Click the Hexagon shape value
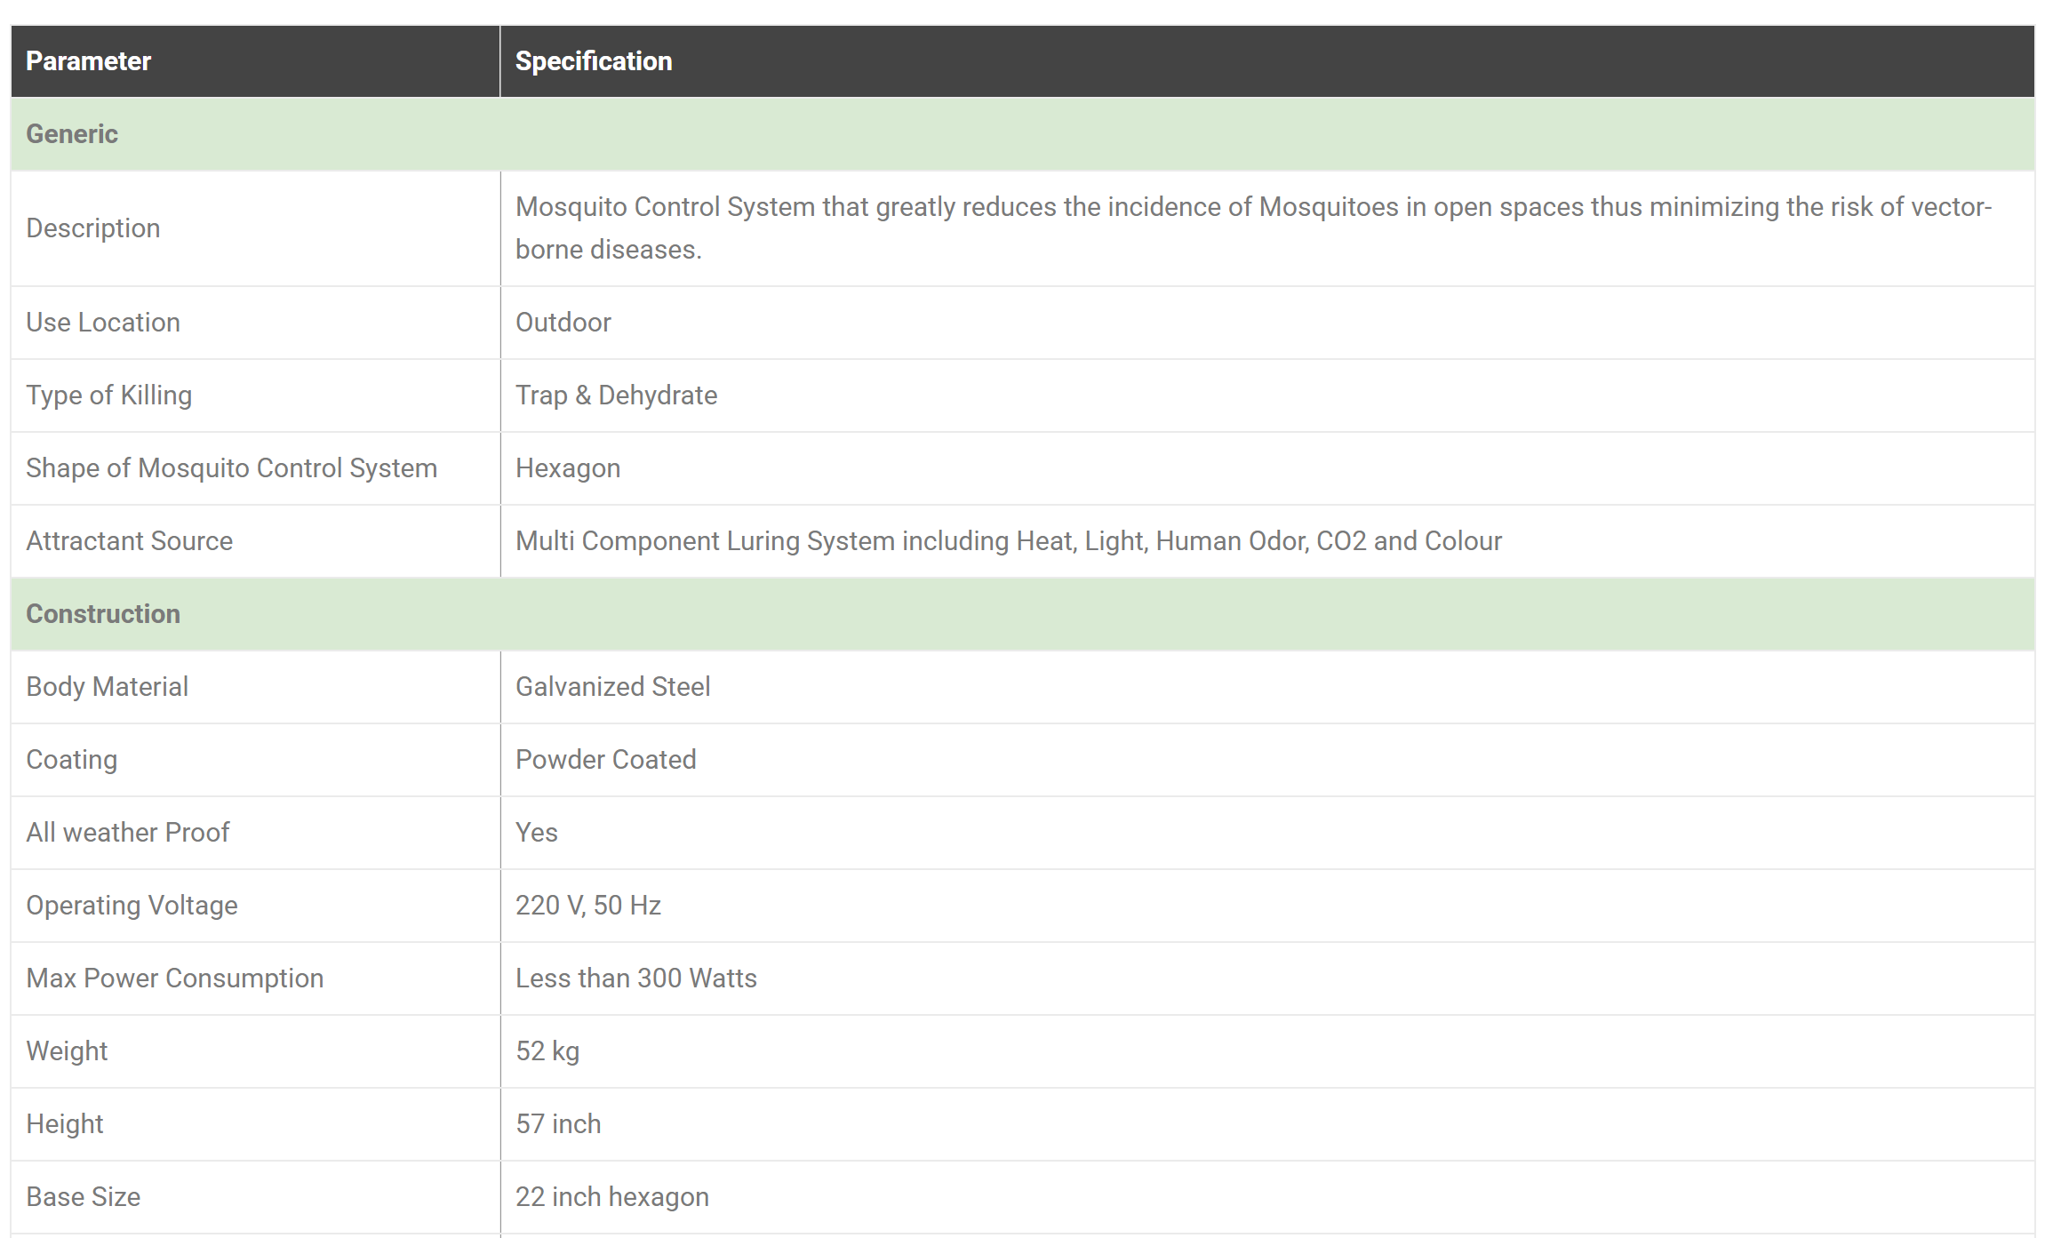2053x1238 pixels. 568,468
